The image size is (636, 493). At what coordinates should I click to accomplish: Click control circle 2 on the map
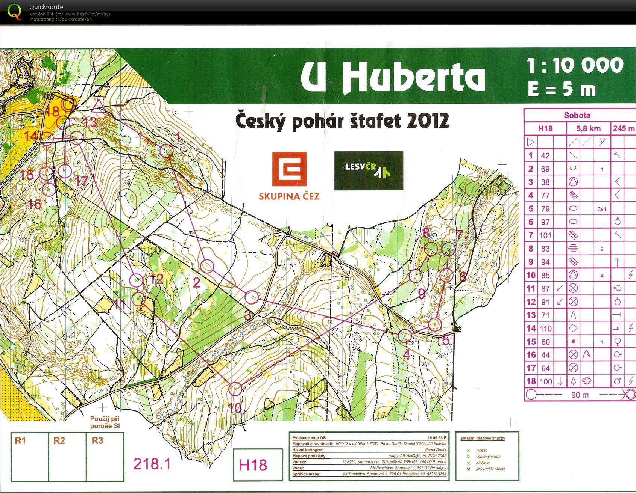coord(207,267)
